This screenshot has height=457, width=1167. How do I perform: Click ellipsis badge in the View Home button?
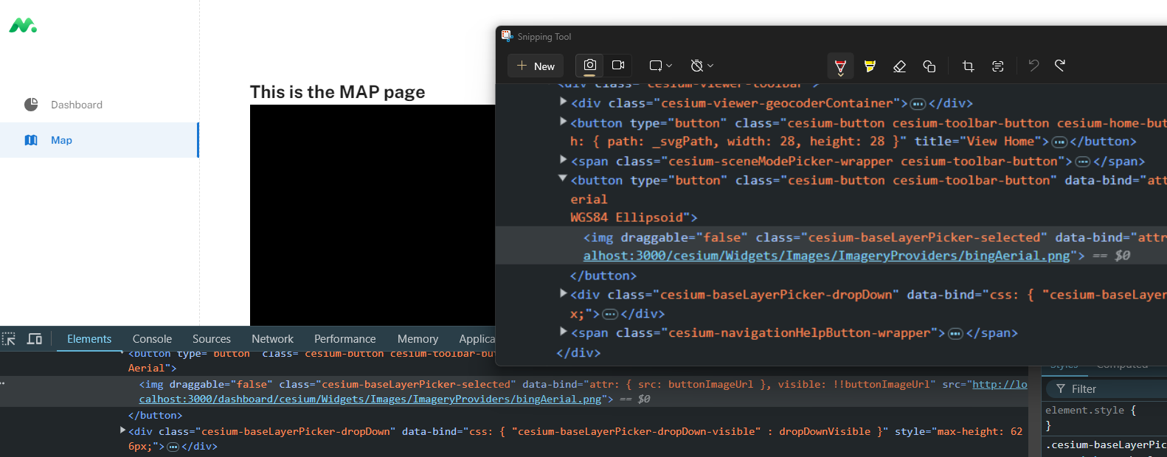click(1059, 142)
